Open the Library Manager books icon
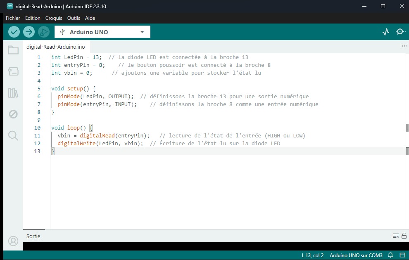This screenshot has width=409, height=260. (x=13, y=92)
